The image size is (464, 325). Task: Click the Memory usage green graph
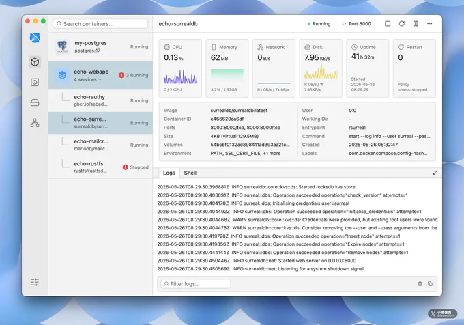[x=227, y=76]
